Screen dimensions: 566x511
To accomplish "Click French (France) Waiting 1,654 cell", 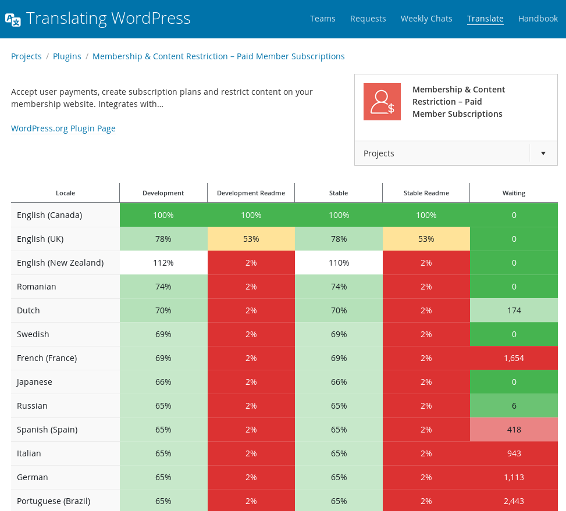I will (x=514, y=358).
